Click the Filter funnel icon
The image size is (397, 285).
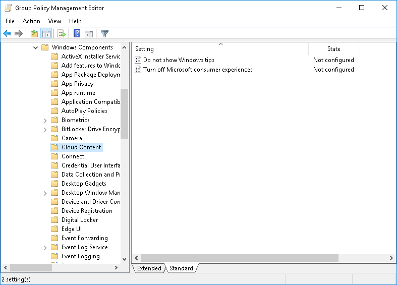click(104, 34)
